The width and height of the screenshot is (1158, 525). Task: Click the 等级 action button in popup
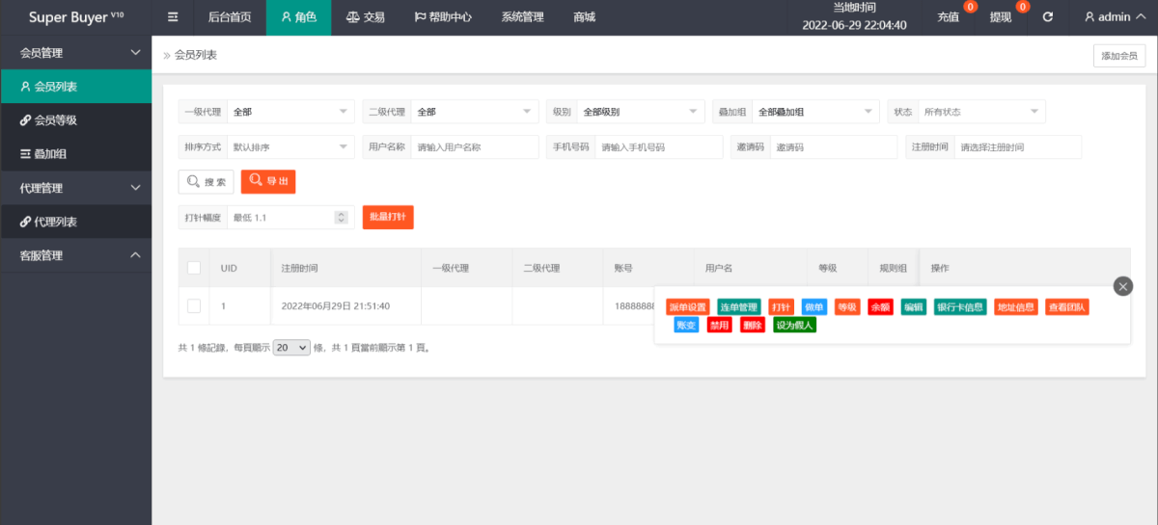pos(847,307)
